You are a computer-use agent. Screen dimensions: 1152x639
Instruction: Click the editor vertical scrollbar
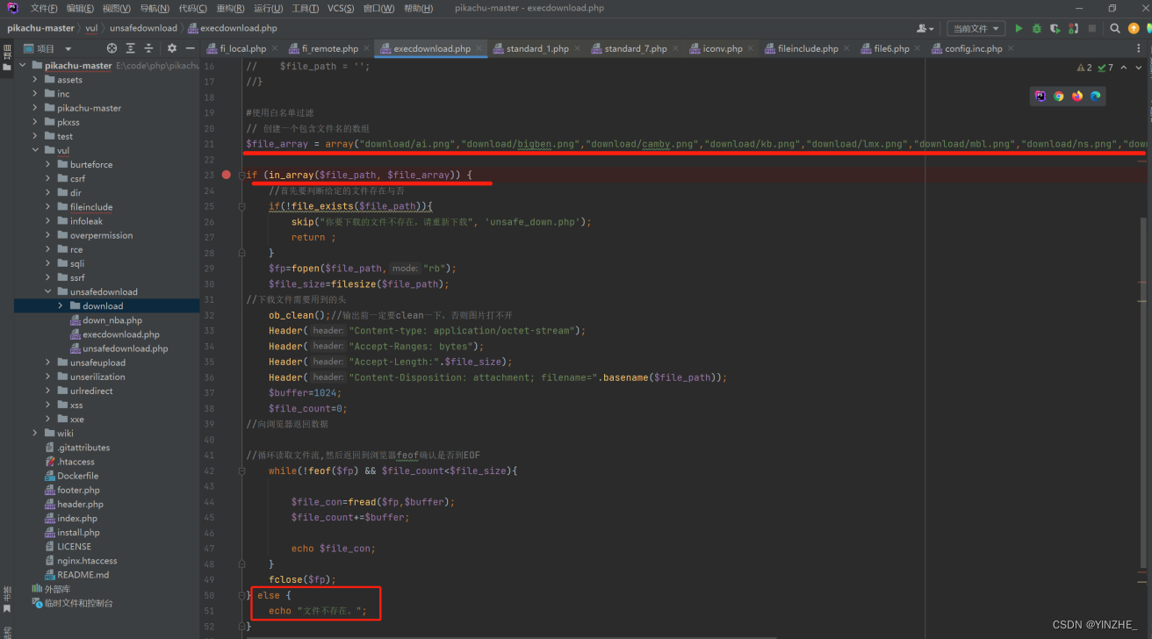point(1143,393)
